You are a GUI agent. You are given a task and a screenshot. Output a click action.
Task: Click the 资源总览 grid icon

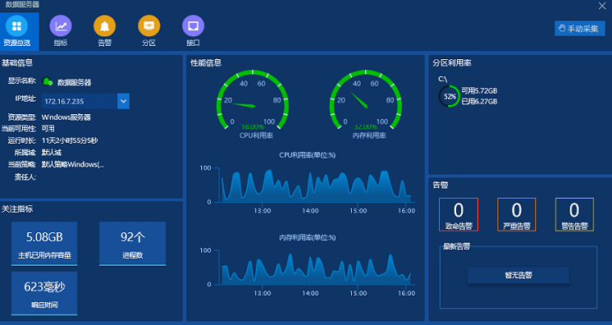click(16, 25)
